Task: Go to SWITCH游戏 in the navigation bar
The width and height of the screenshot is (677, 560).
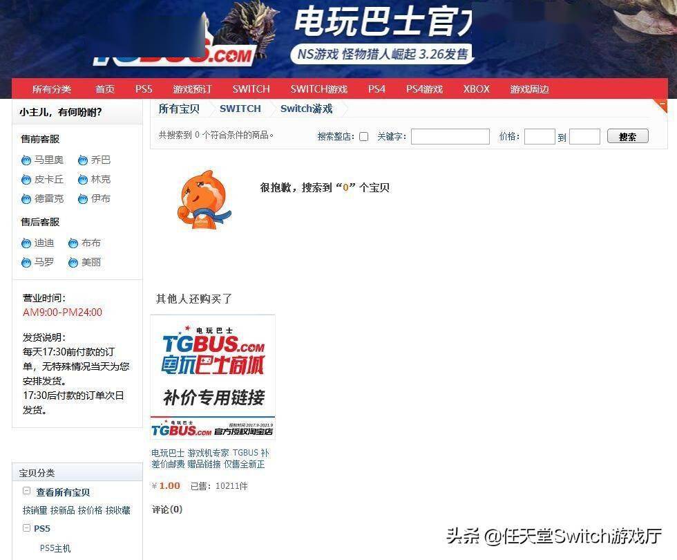Action: 318,89
